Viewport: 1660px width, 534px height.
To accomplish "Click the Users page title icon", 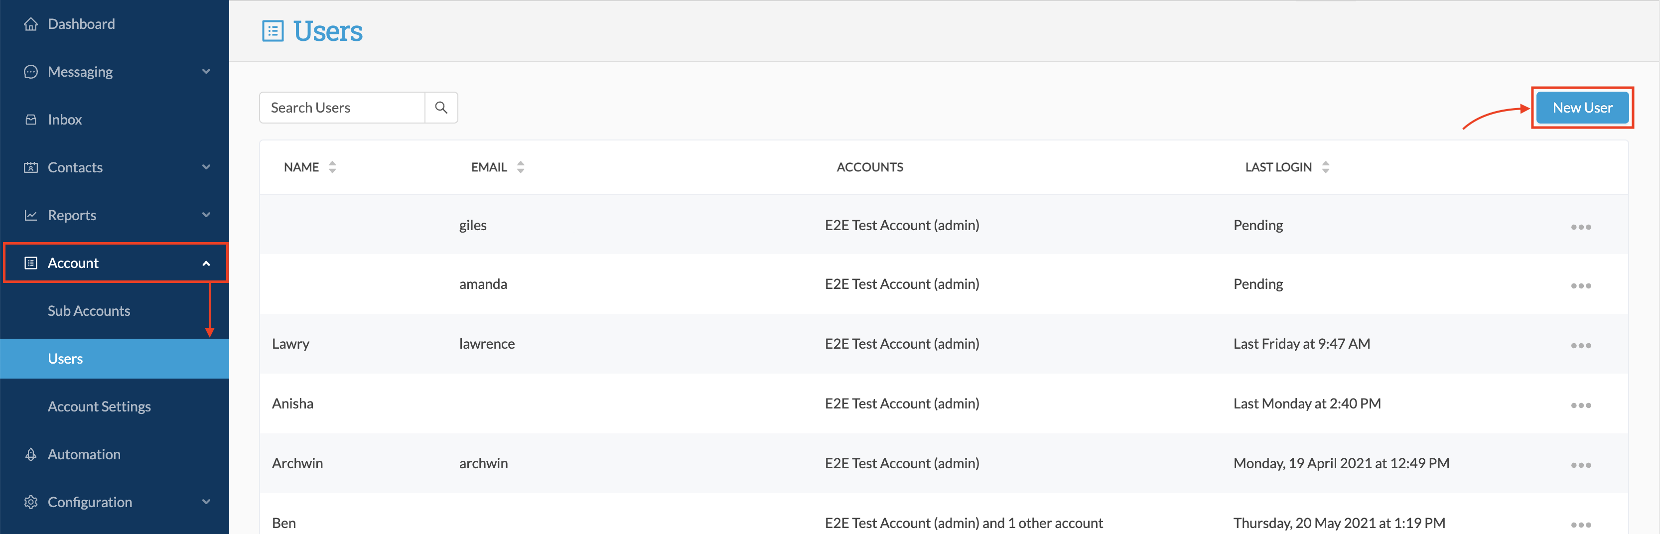I will 273,31.
